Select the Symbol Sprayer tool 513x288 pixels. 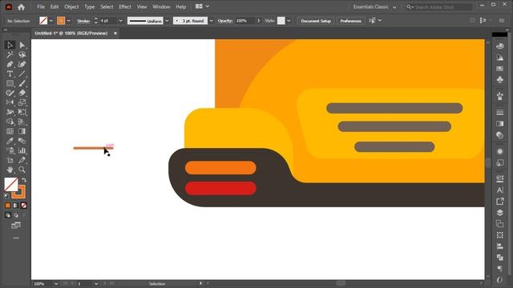(x=10, y=150)
